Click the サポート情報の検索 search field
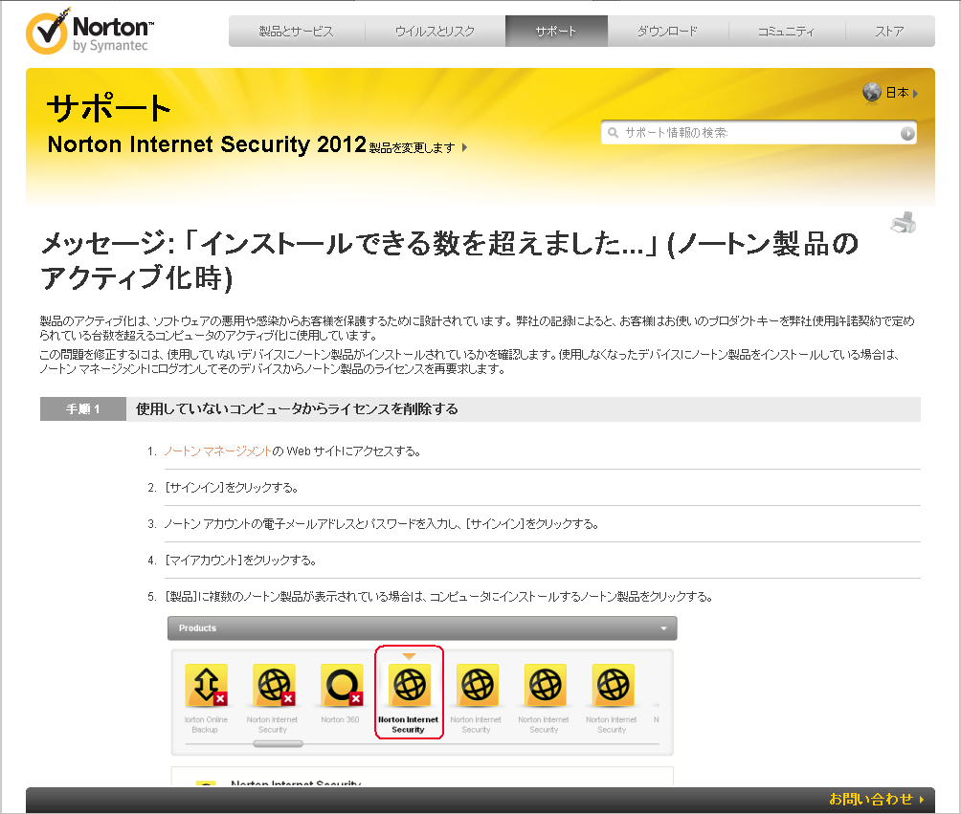 point(760,133)
